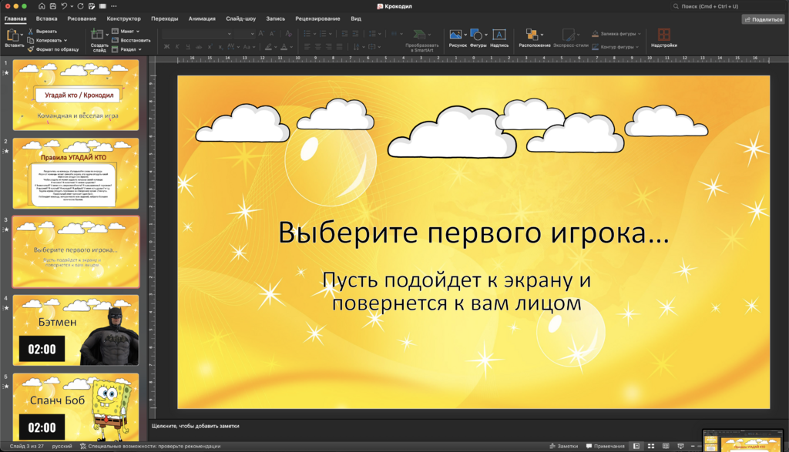
Task: Click the clear formatting icon
Action: 288,34
